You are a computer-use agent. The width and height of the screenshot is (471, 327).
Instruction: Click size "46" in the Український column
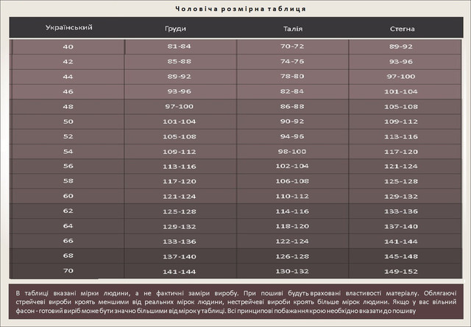click(68, 91)
